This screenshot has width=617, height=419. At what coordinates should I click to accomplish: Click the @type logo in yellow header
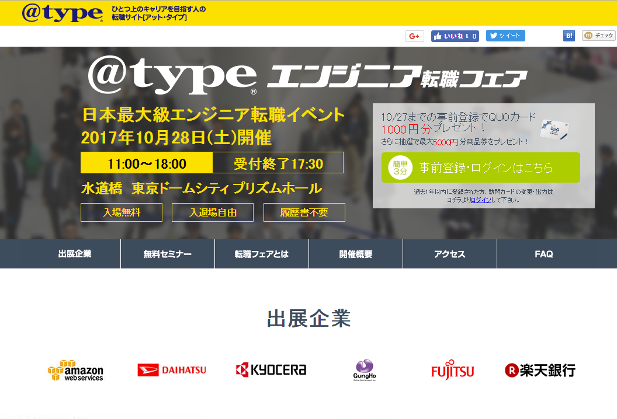pos(62,13)
